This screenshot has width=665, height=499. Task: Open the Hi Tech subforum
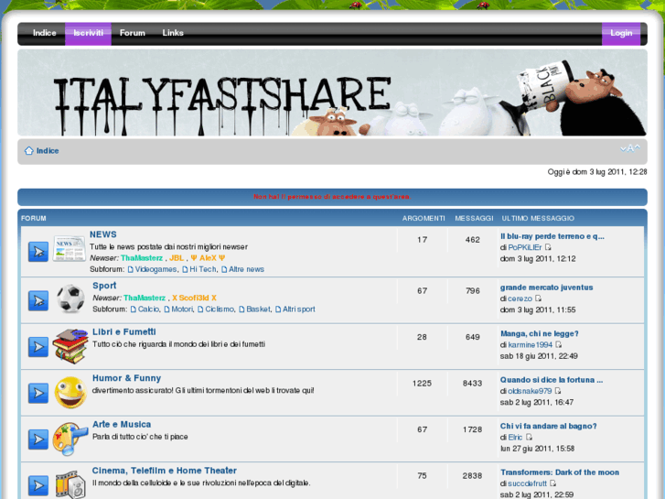pos(203,269)
